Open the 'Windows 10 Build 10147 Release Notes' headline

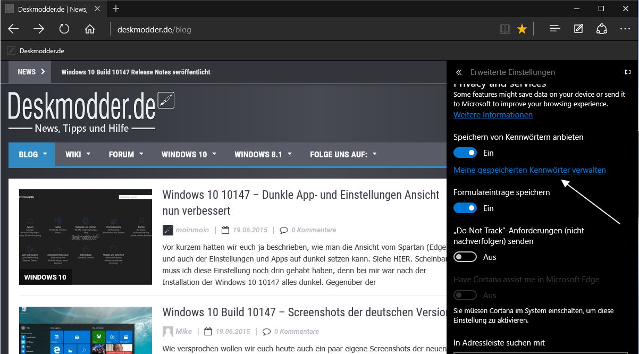[136, 72]
